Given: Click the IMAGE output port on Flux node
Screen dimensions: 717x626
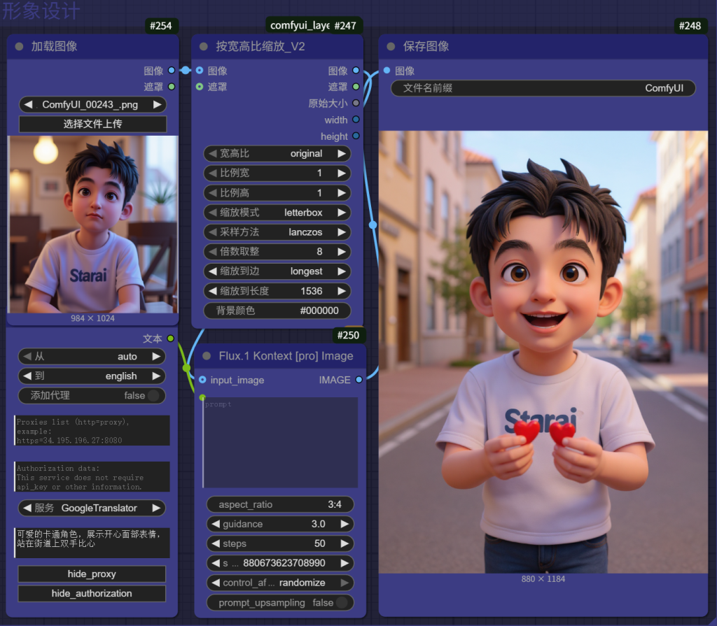Looking at the screenshot, I should tap(359, 380).
